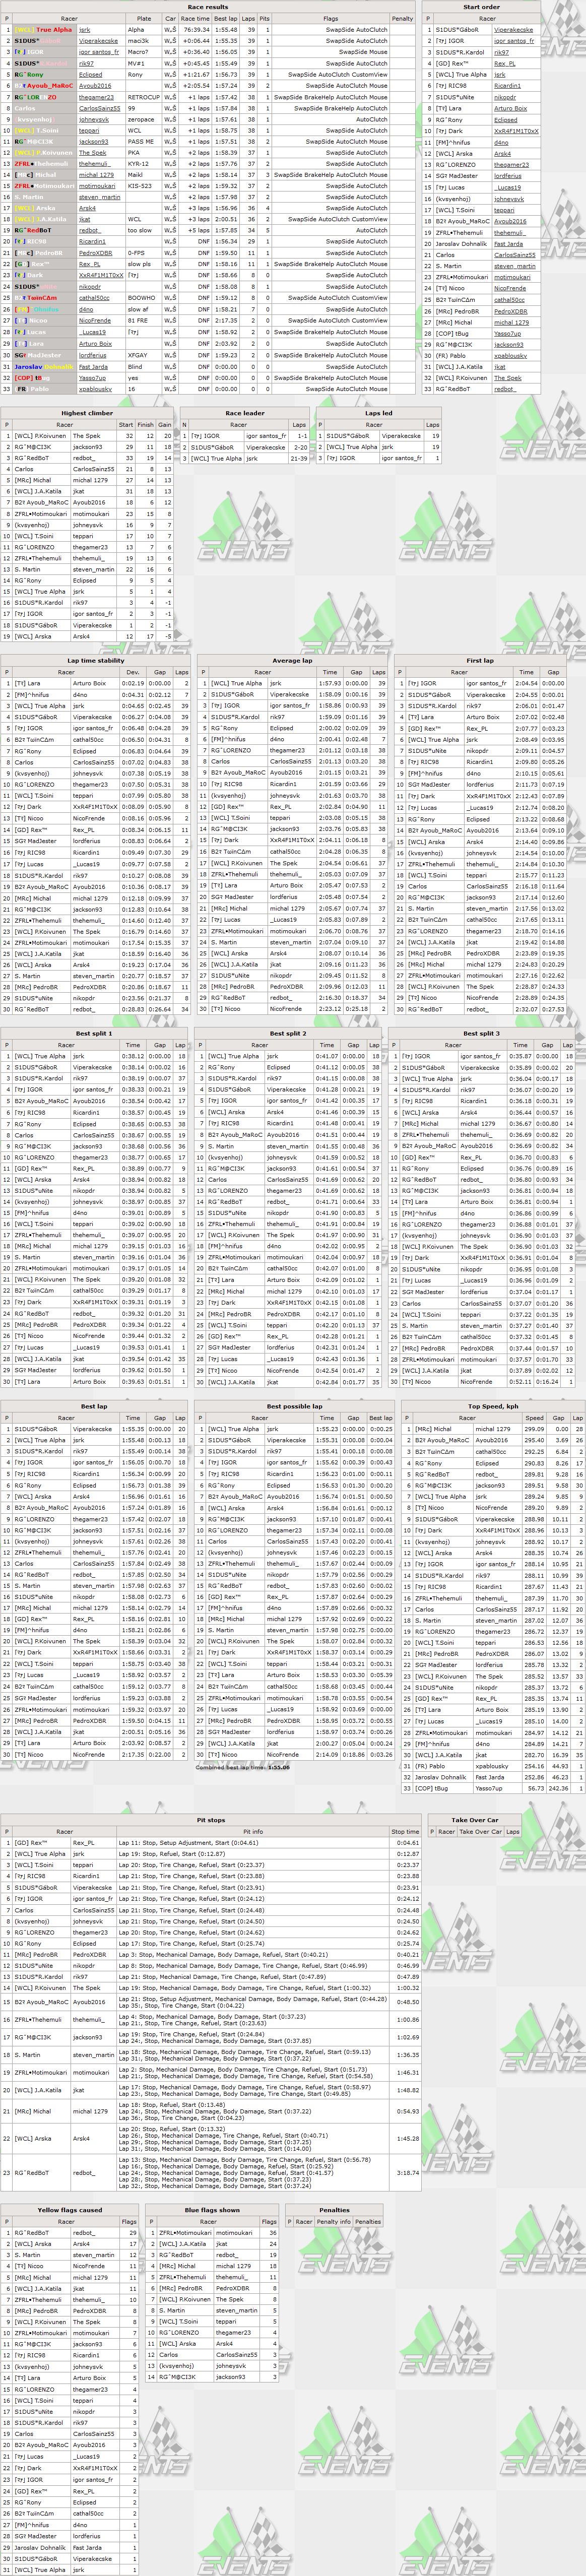Click the Race leader table title
Image resolution: width=586 pixels, height=2576 pixels.
point(245,413)
